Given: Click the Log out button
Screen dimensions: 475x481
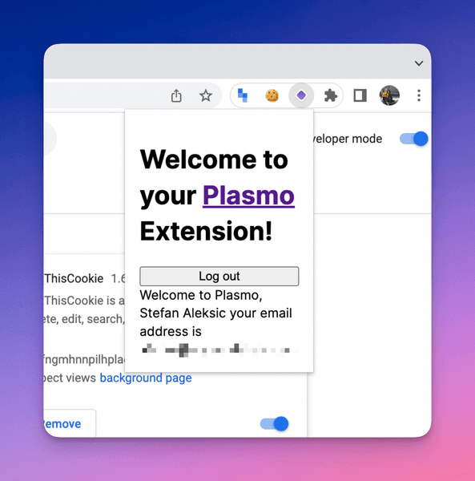Looking at the screenshot, I should [219, 276].
